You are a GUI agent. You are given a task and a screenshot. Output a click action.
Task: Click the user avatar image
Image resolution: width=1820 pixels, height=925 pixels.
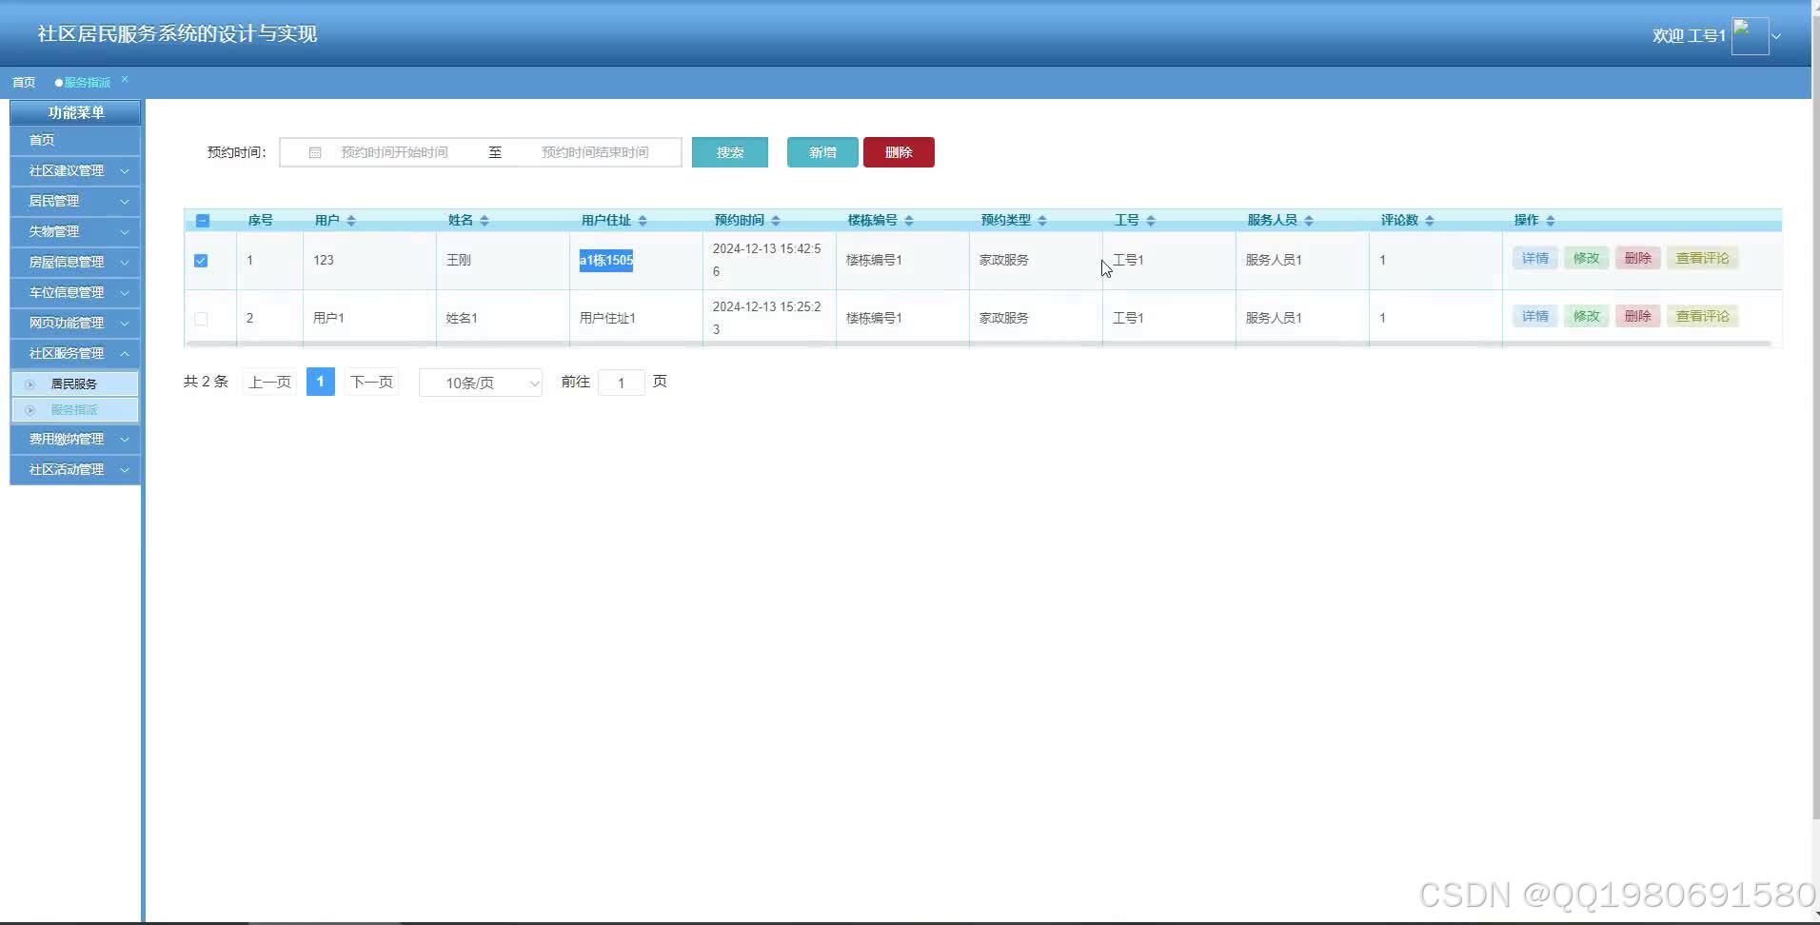(x=1750, y=36)
